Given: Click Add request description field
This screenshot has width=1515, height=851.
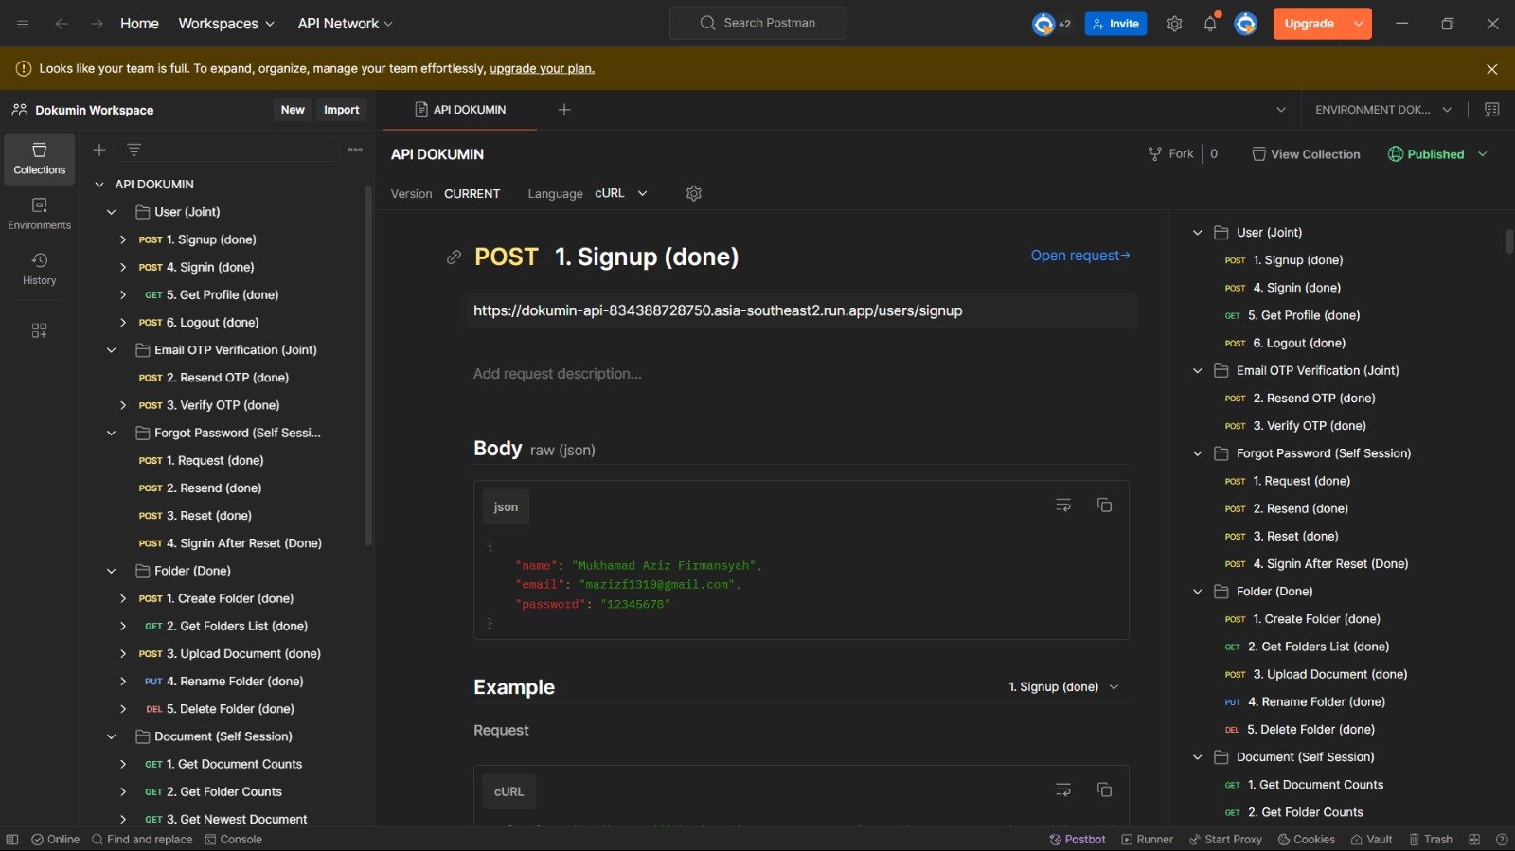Looking at the screenshot, I should click(x=558, y=374).
